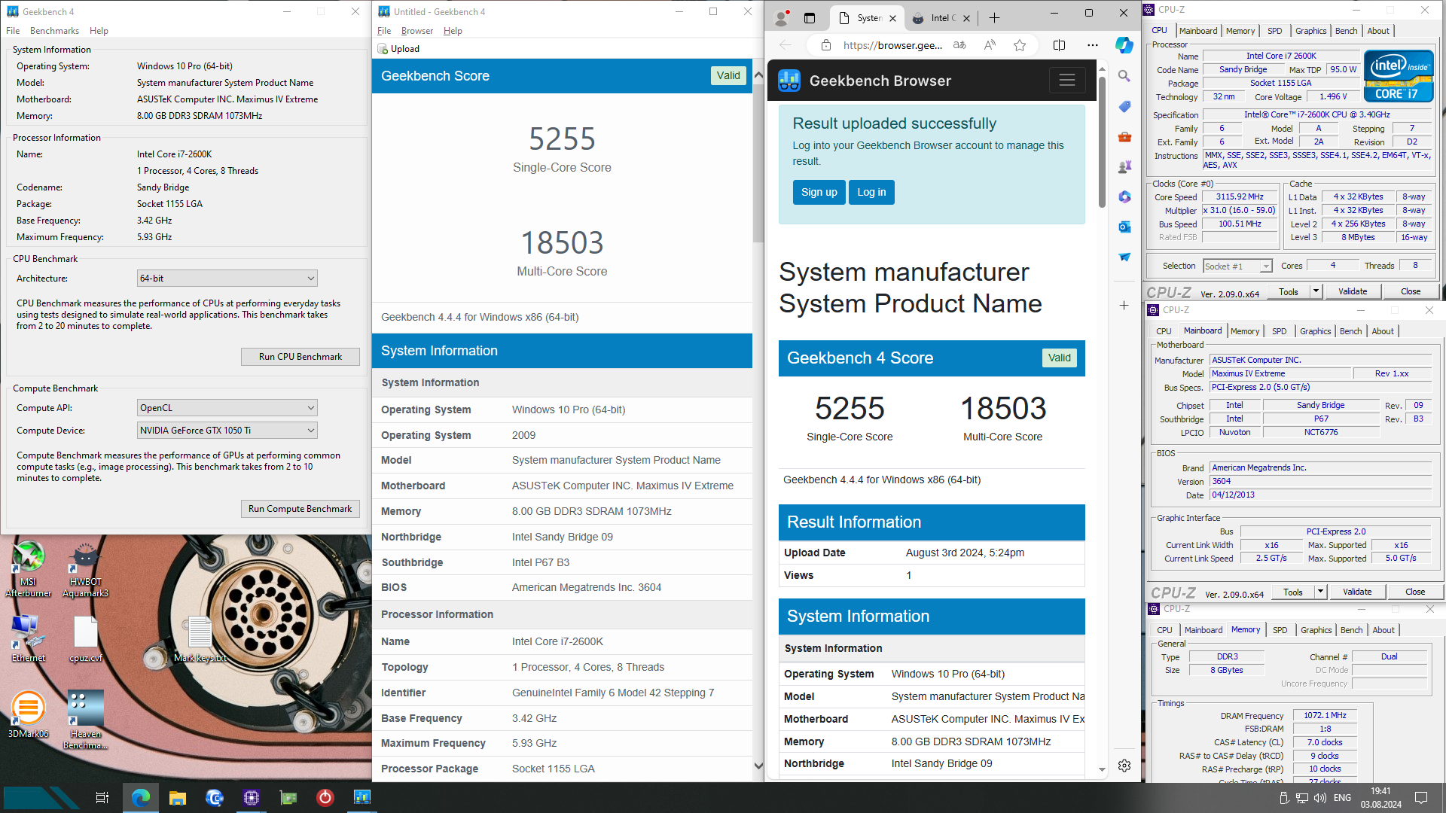Expand the Compute Device dropdown
This screenshot has width=1446, height=813.
tap(227, 431)
